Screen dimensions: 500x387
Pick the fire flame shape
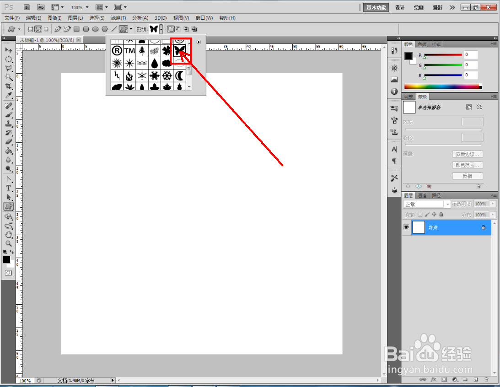click(129, 75)
